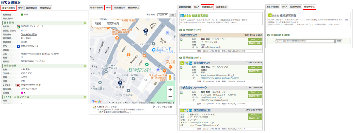353x133 pixels.
Task: Click mobile number 090-8234-8138
Action: (29, 89)
